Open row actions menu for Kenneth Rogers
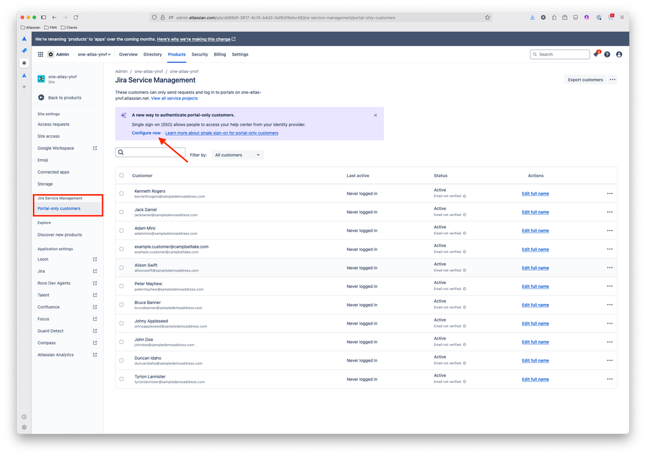 point(610,193)
